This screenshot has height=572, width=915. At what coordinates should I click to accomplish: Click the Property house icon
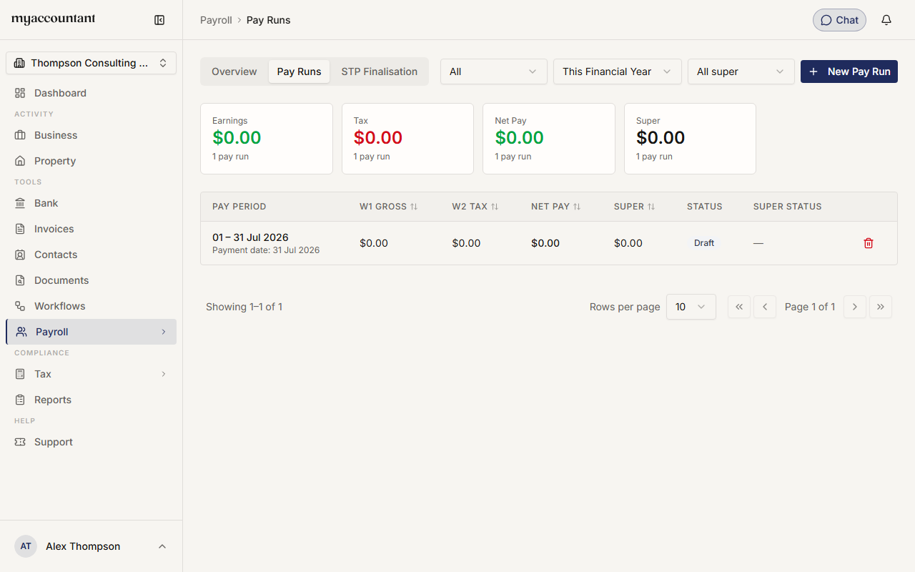[20, 161]
